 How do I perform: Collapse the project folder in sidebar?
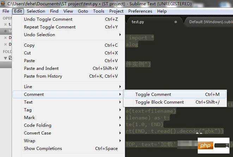[6, 58]
